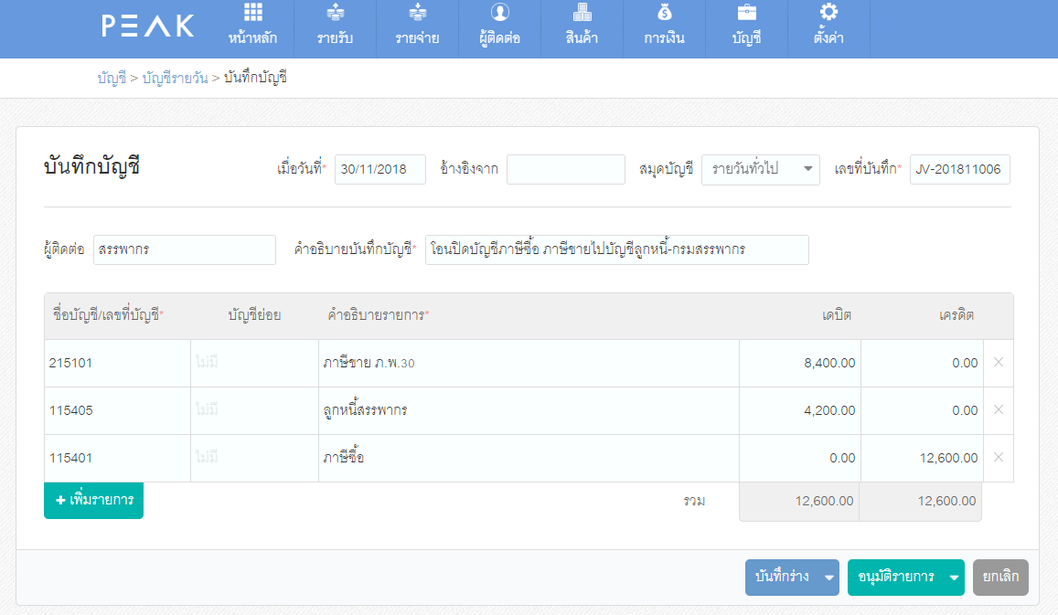Expand the อนุมัติรายการ dropdown options

[x=952, y=578]
